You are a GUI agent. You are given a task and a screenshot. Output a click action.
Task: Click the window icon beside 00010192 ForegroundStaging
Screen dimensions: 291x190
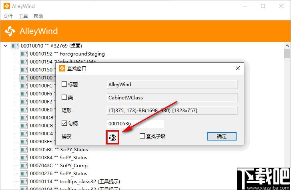coord(24,54)
